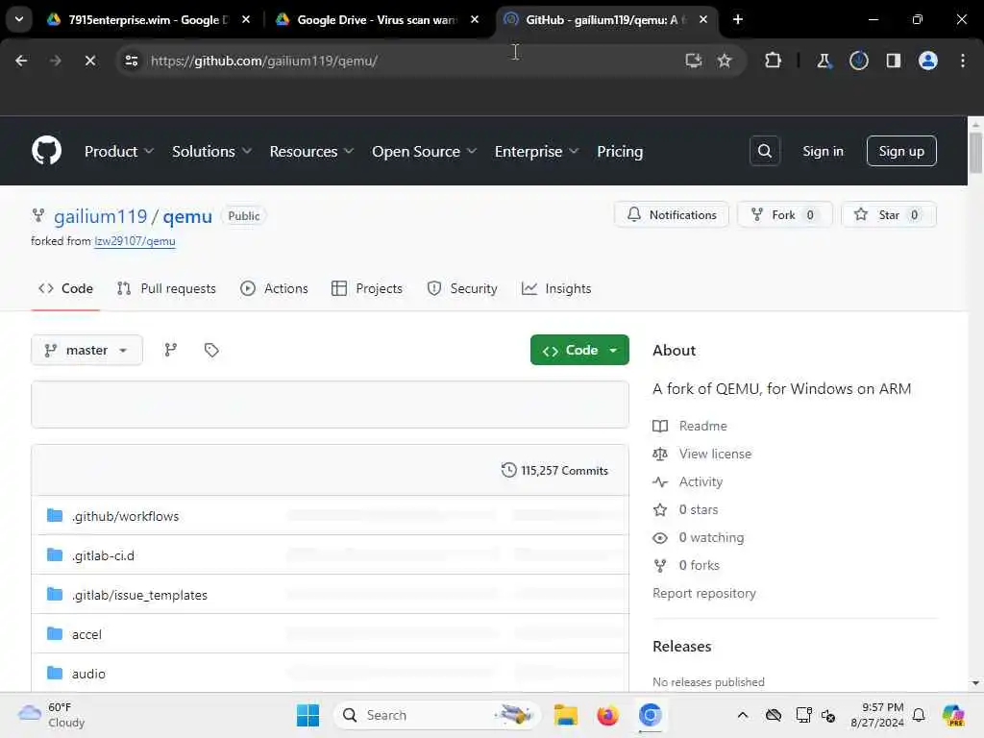984x738 pixels.
Task: Star the repository with the Star button
Action: coord(889,214)
